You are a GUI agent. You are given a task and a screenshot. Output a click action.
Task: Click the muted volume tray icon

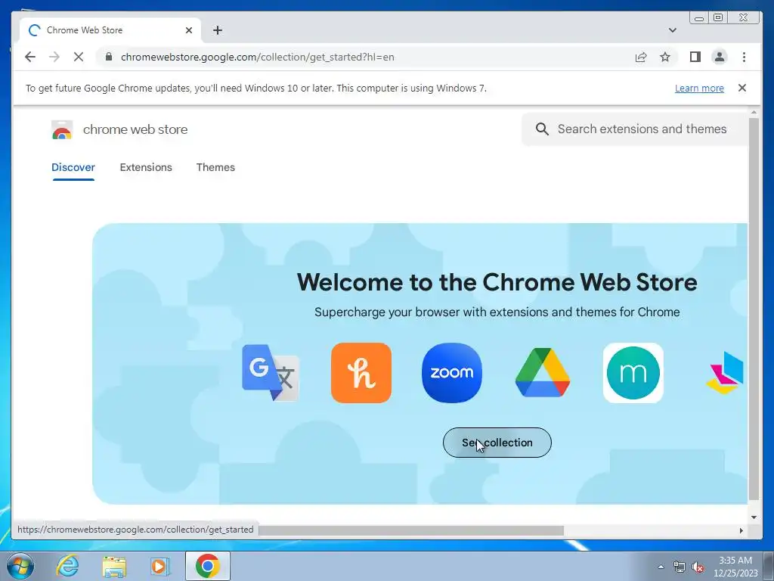(698, 567)
